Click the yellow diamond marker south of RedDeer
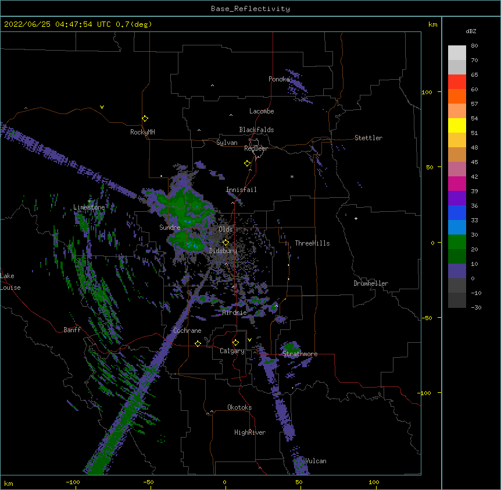This screenshot has width=501, height=490. [247, 164]
